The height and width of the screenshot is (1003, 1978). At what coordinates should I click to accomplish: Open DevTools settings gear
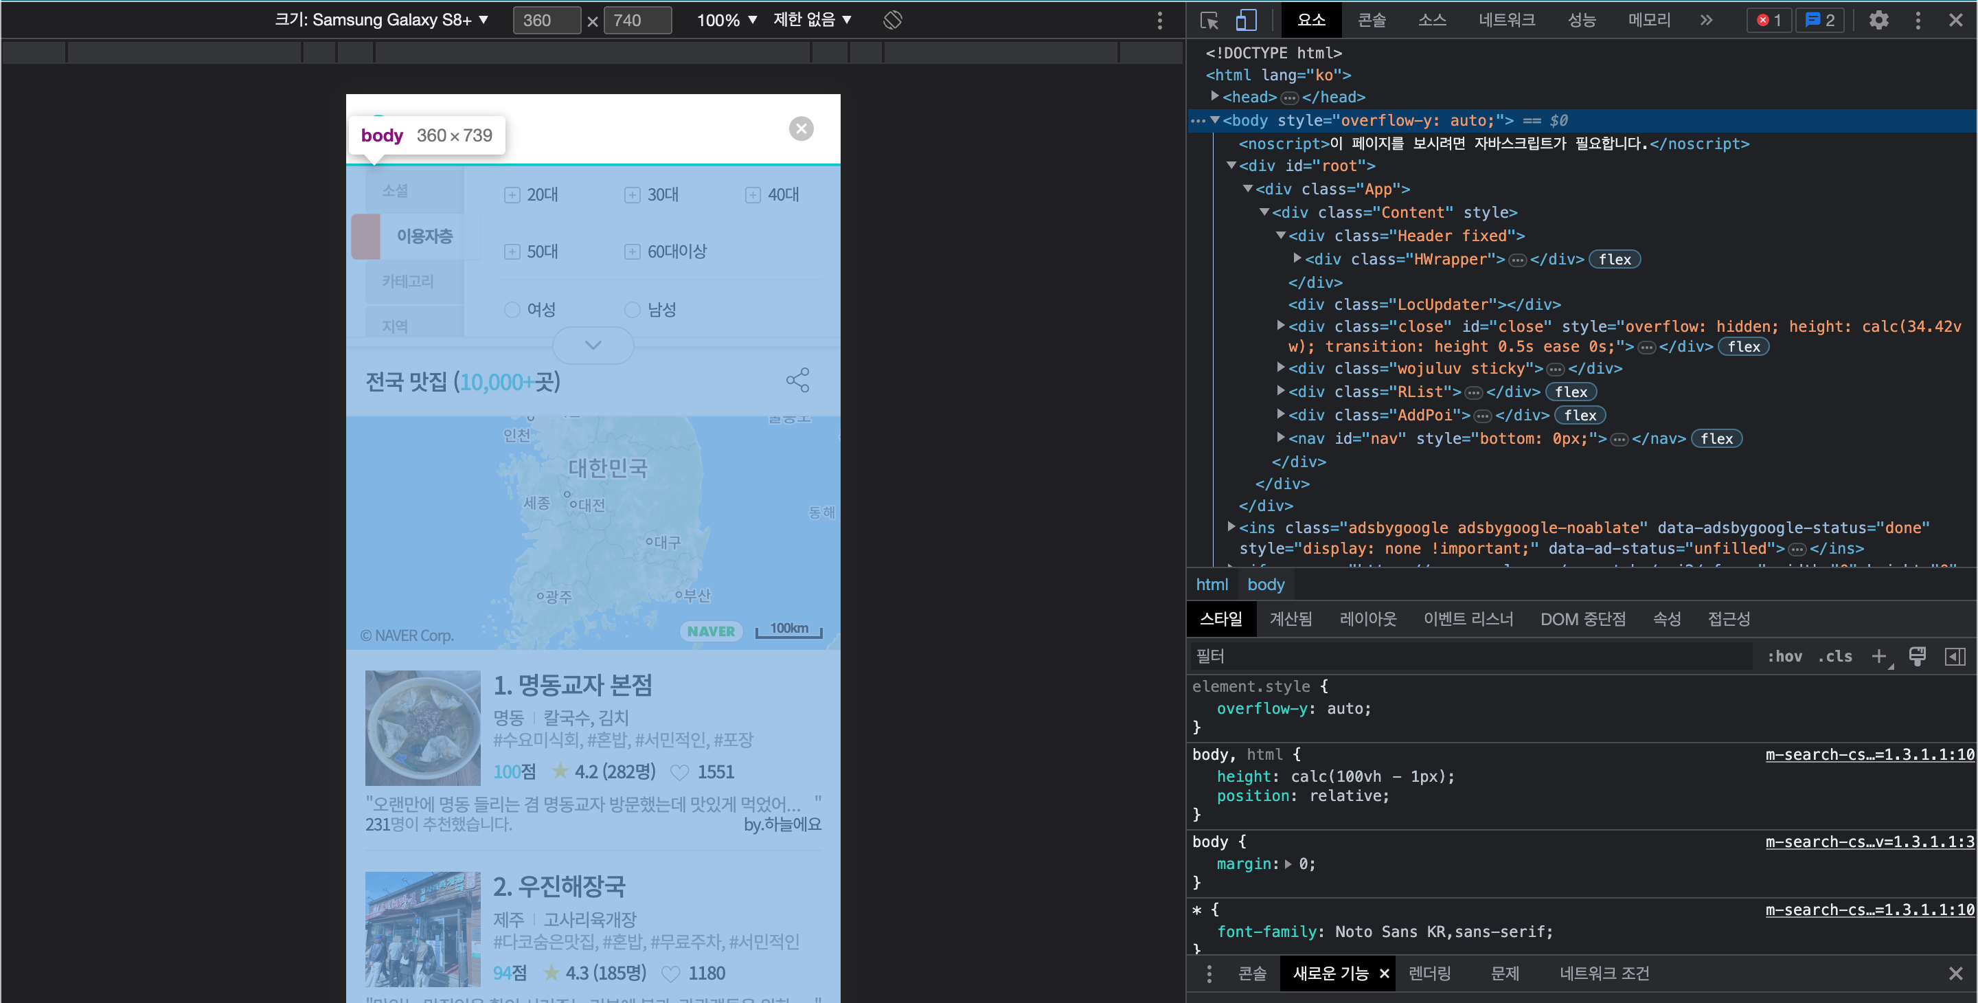coord(1878,21)
